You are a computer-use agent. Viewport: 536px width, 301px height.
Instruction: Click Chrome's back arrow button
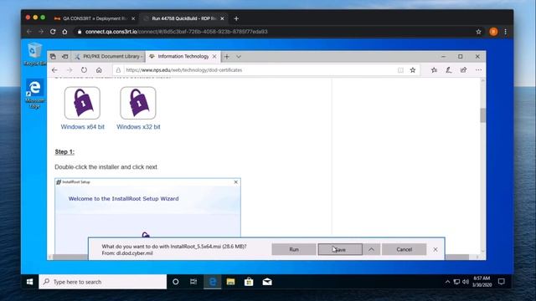[x=29, y=32]
